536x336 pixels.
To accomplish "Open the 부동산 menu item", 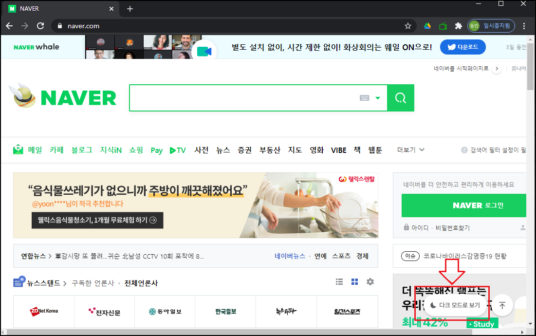I will 270,150.
